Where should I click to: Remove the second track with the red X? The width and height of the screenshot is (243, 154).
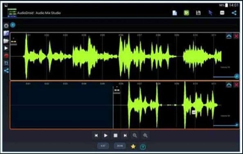pyautogui.click(x=236, y=85)
